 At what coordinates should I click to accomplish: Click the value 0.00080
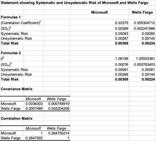[148, 33]
